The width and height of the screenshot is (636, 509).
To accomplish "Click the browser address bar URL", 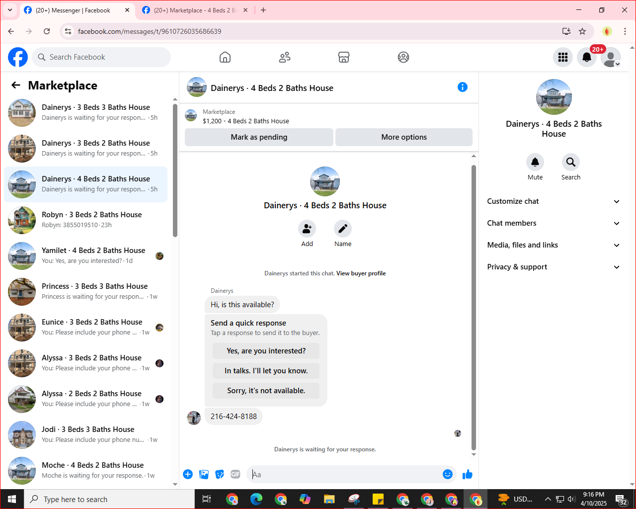I will point(150,31).
